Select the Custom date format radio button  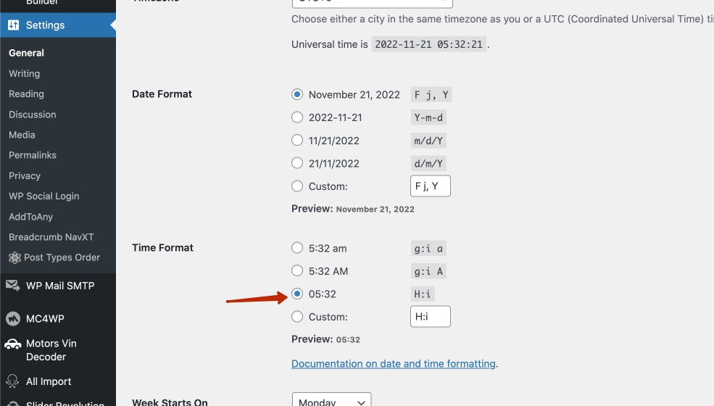click(297, 186)
